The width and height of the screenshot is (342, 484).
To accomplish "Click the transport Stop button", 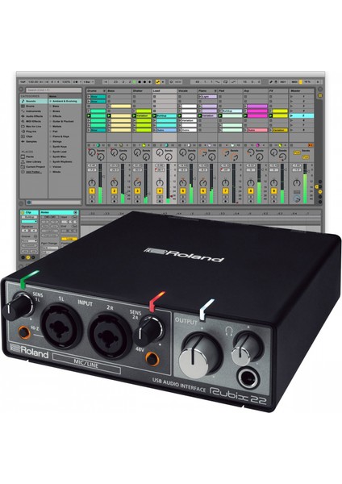I will click(x=140, y=82).
